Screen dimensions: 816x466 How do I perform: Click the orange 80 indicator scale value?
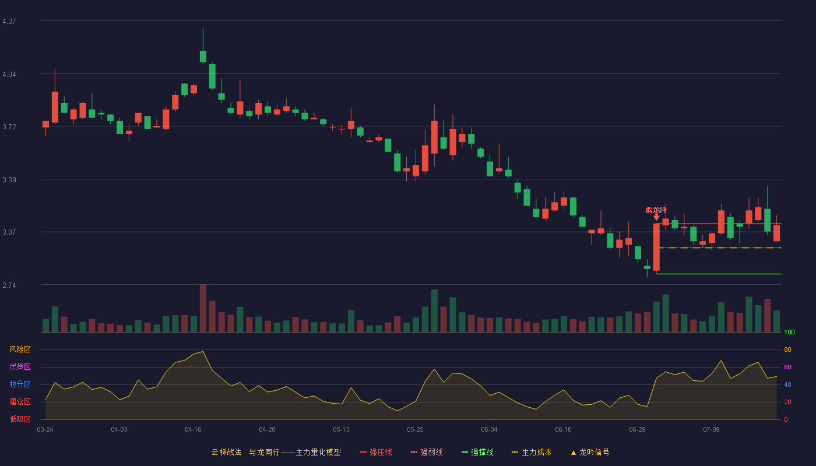tap(787, 349)
